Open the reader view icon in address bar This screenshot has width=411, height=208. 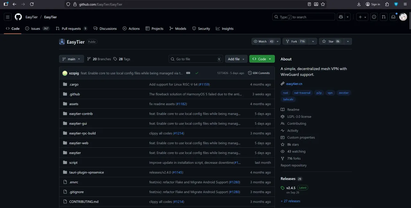tap(310, 4)
